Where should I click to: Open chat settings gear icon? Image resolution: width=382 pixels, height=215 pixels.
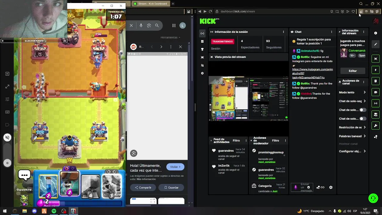pyautogui.click(x=331, y=187)
